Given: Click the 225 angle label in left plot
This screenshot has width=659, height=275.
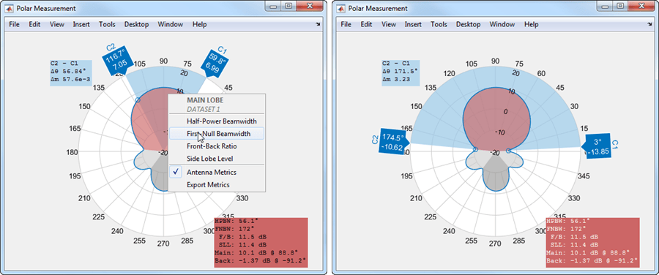Looking at the screenshot, I should click(x=98, y=216).
